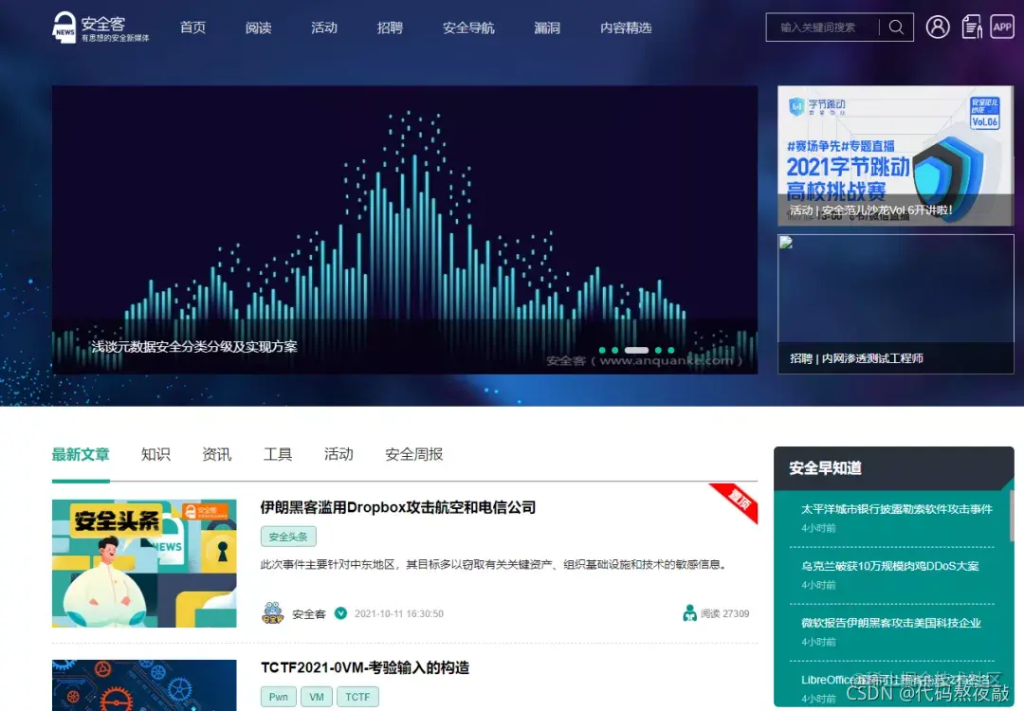Click the 安全头条 article thumbnail
1024x711 pixels.
pyautogui.click(x=143, y=562)
